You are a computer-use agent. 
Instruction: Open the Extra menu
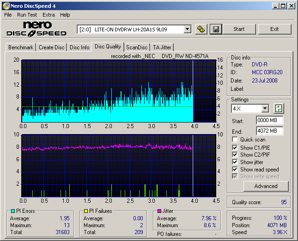pos(49,15)
